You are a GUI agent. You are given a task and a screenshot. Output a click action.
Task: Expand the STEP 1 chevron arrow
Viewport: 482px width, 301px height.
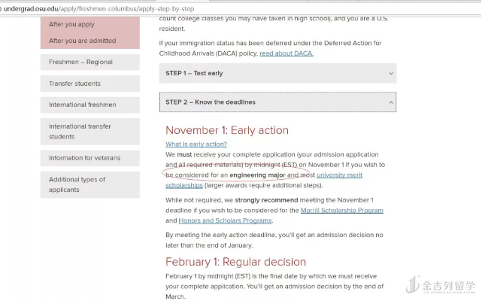coord(391,73)
